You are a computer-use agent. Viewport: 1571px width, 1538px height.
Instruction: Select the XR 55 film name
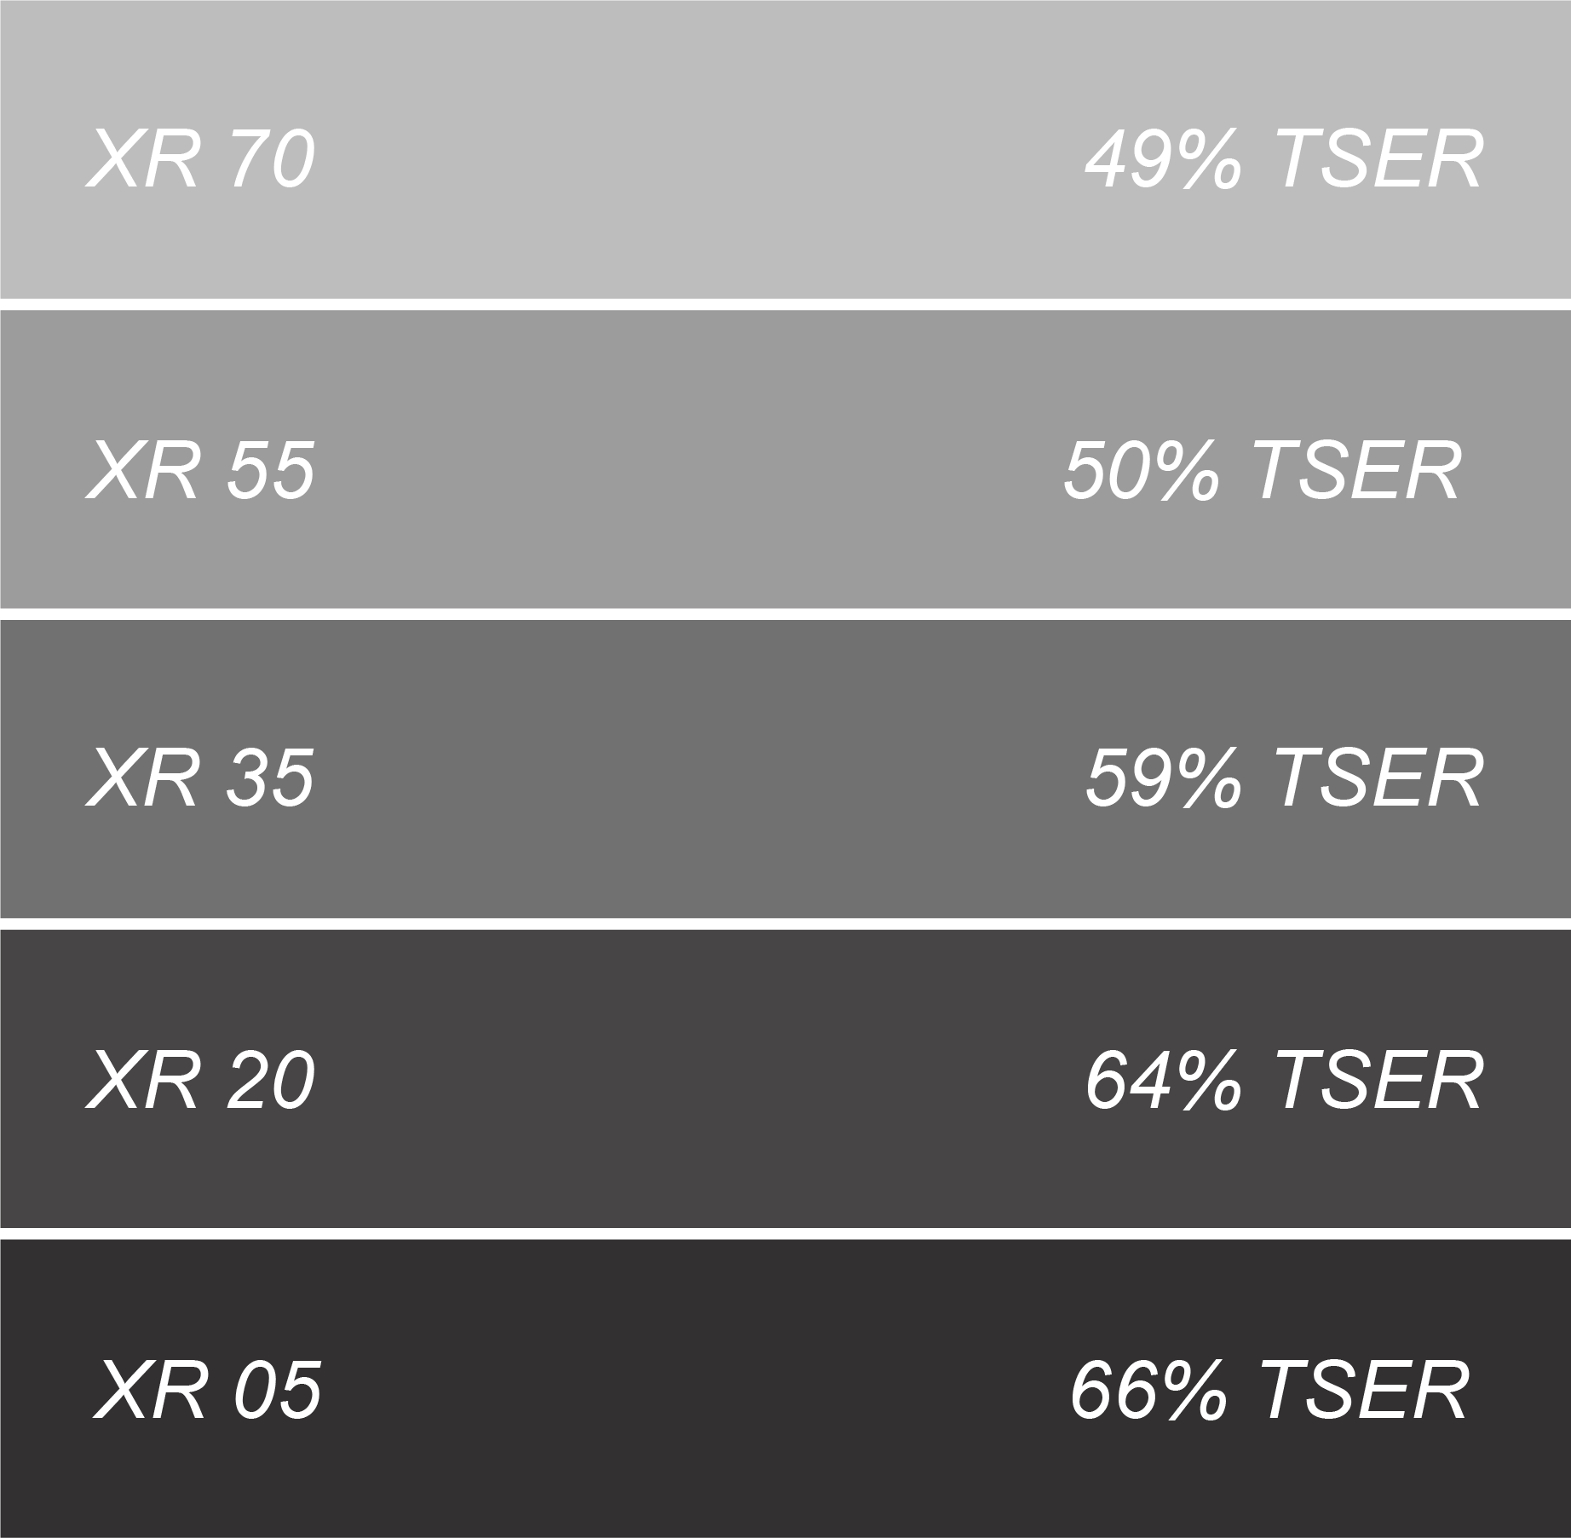(x=201, y=470)
